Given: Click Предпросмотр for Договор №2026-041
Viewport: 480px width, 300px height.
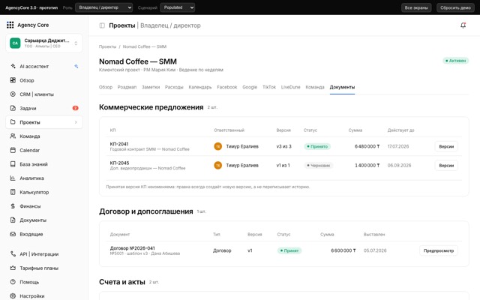Looking at the screenshot, I should (x=439, y=250).
